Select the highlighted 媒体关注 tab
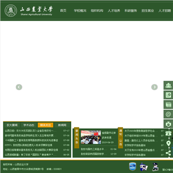Viewport: 173px width, 173px height. [x=46, y=125]
